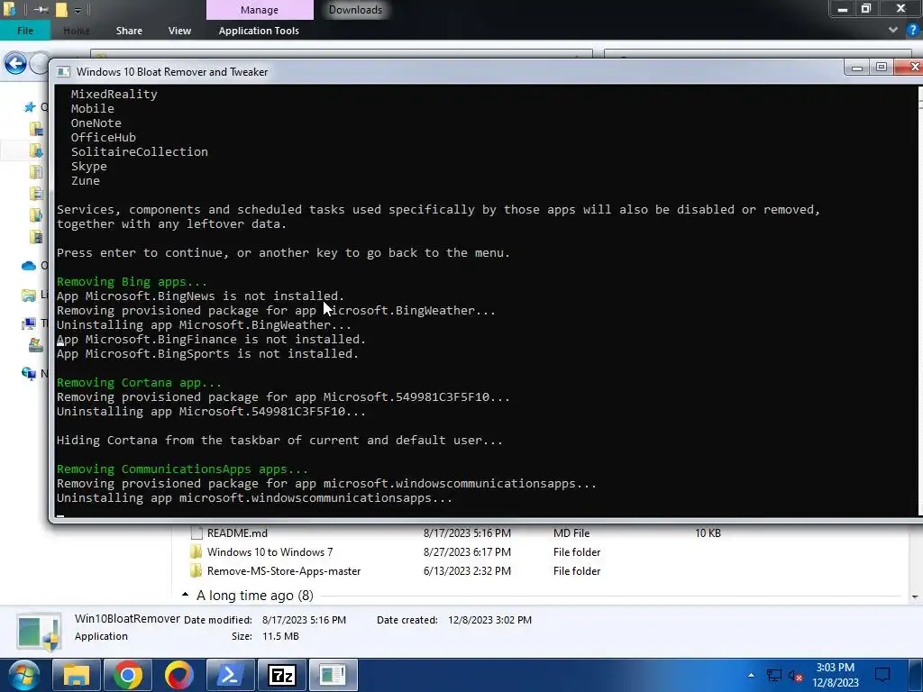Click the README.md file icon
923x692 pixels.
(x=196, y=533)
